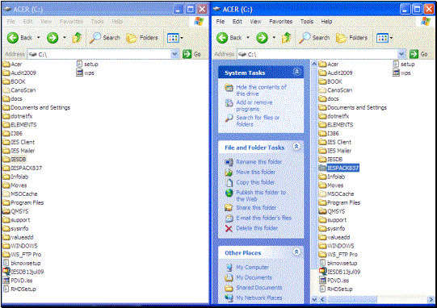Viewport: 437px width, 308px height.
Task: Click Share this folder link
Action: 256,207
